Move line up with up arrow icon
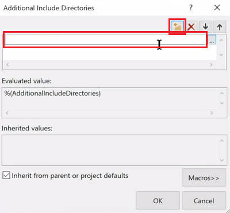Screen dimensions: 230x213 [x=220, y=26]
